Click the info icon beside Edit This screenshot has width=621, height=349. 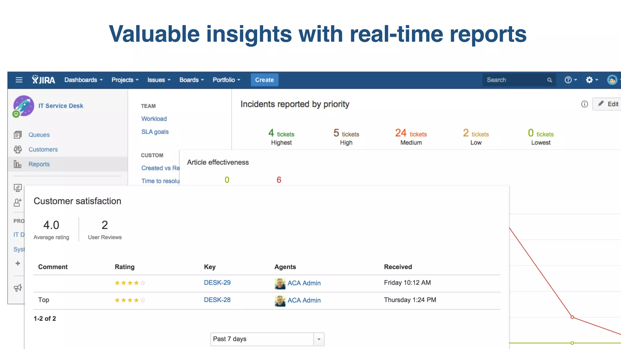(x=584, y=104)
